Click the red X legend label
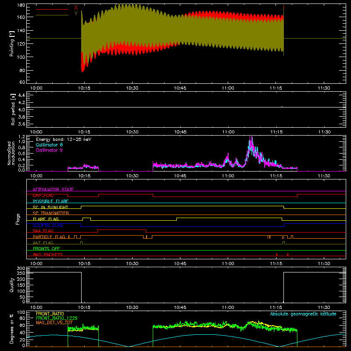This screenshot has height=351, width=351. (76, 8)
